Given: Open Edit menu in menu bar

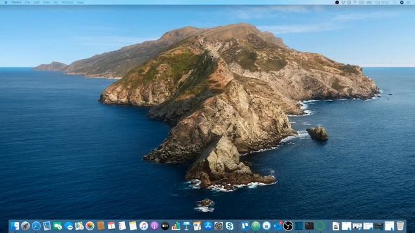Looking at the screenshot, I should (36, 3).
